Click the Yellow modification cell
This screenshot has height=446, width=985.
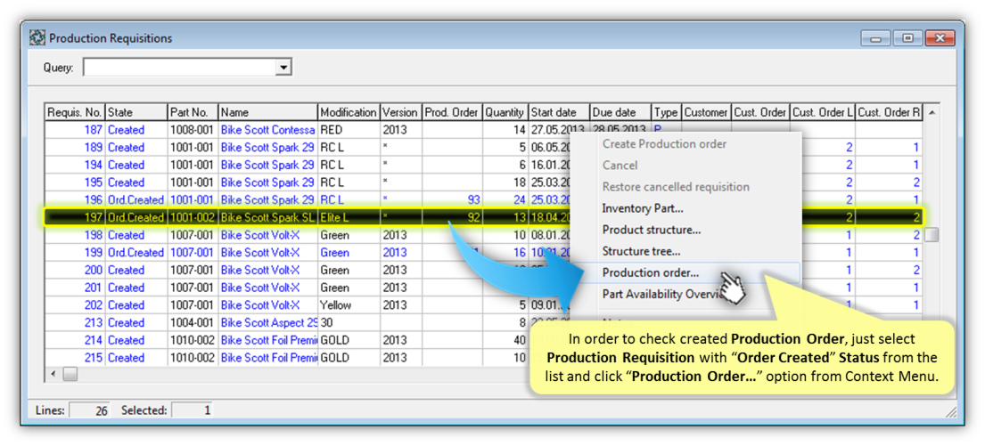pyautogui.click(x=349, y=305)
